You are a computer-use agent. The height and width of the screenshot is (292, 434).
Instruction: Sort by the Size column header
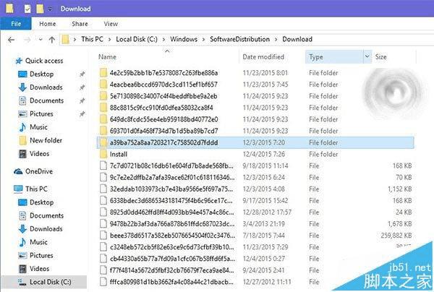click(x=380, y=57)
